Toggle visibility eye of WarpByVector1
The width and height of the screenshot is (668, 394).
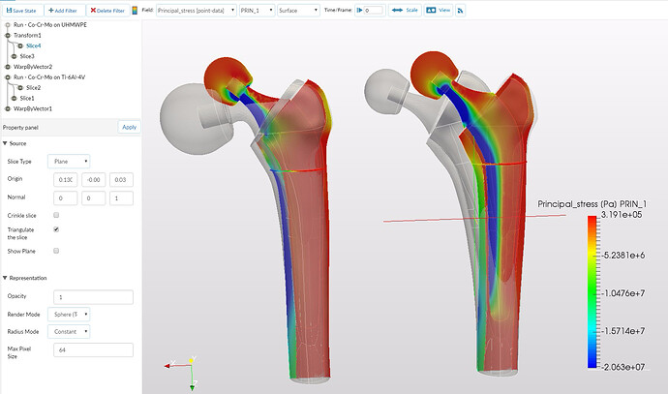click(7, 109)
